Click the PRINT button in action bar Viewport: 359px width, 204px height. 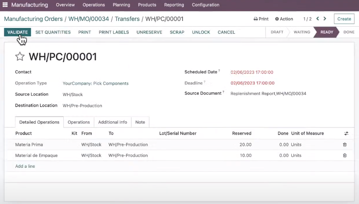[x=84, y=32]
